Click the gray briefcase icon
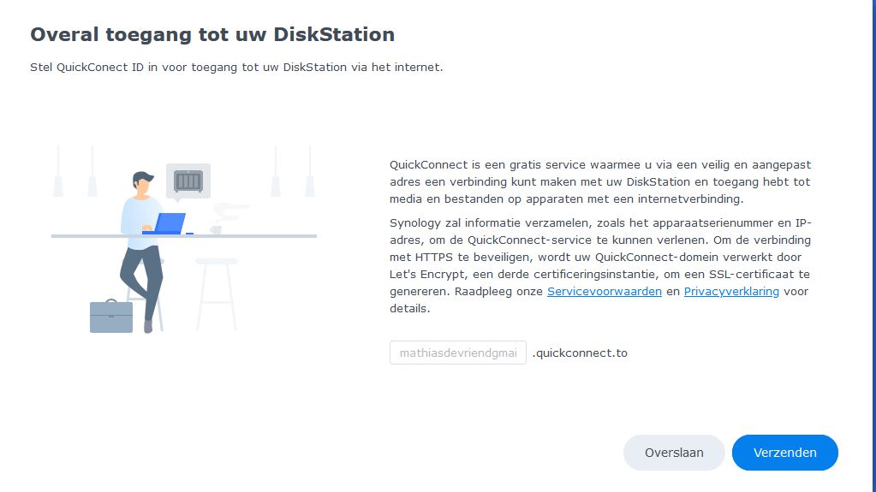876x492 pixels. tap(111, 317)
